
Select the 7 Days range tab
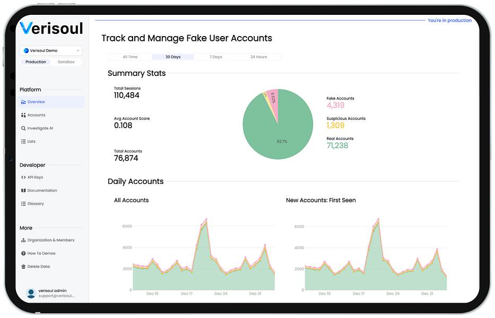click(x=216, y=57)
